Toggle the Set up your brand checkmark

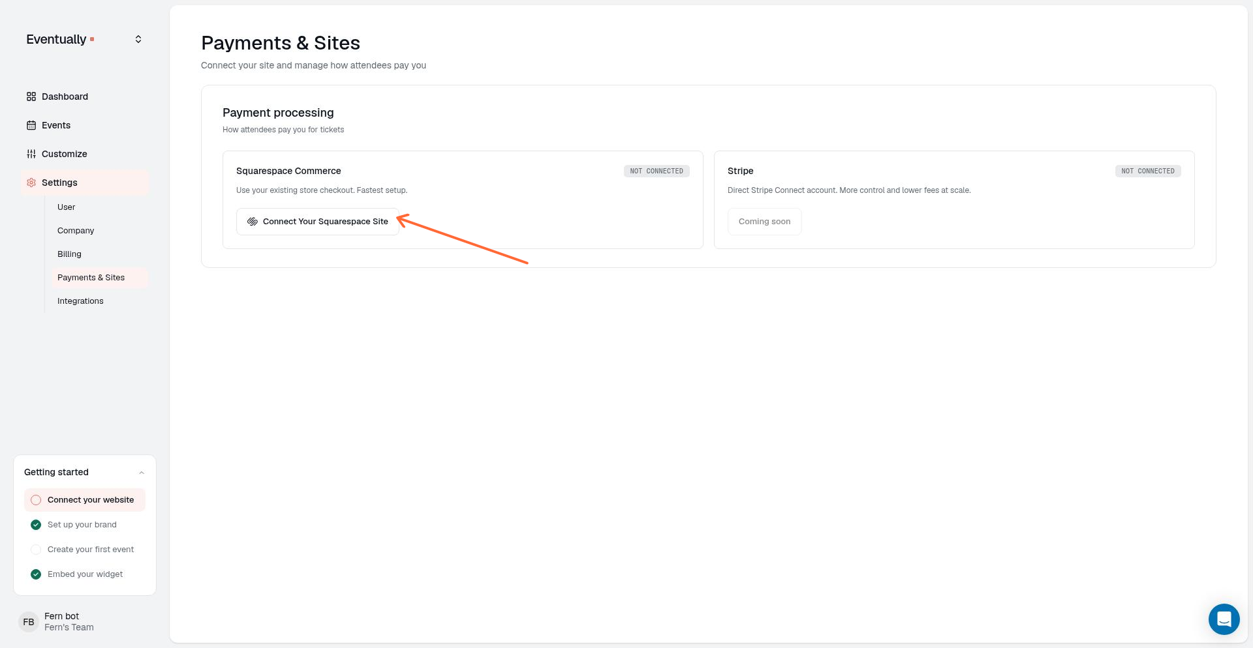click(x=36, y=525)
